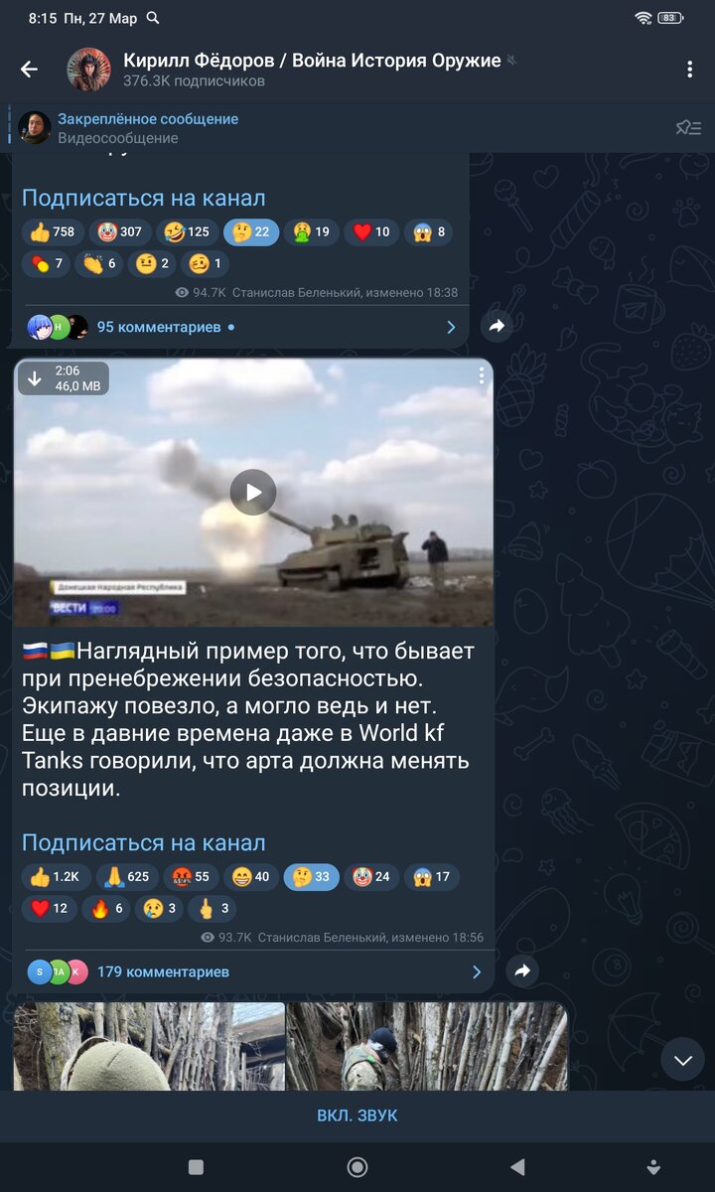The height and width of the screenshot is (1192, 715).
Task: Open channel info from the title header
Action: (x=312, y=70)
